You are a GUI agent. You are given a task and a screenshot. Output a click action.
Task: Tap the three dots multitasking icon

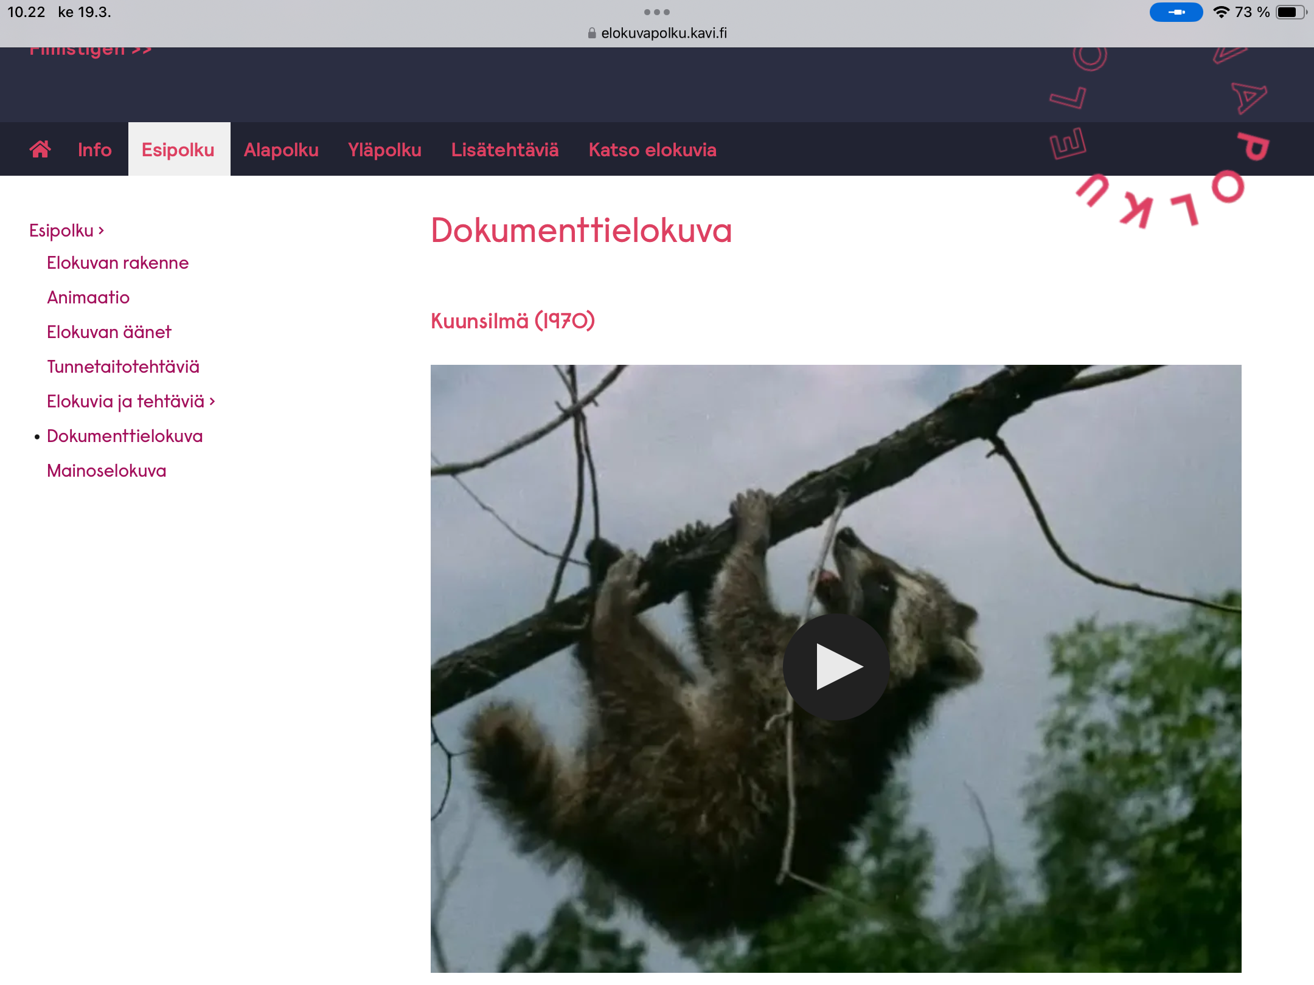click(x=656, y=12)
